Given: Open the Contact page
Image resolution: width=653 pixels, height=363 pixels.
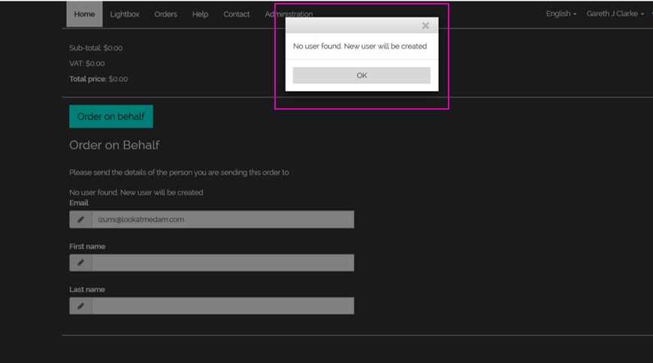Looking at the screenshot, I should coord(237,14).
